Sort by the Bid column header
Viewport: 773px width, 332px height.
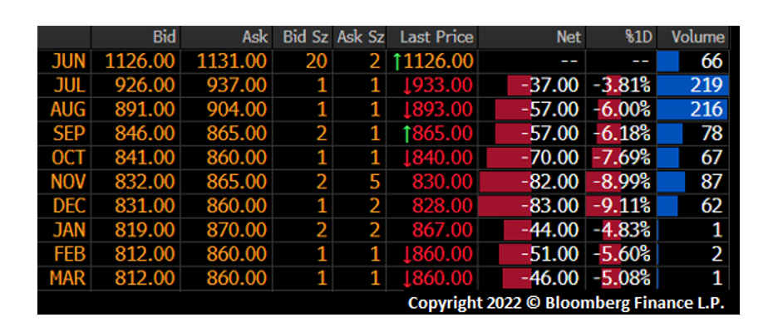164,37
